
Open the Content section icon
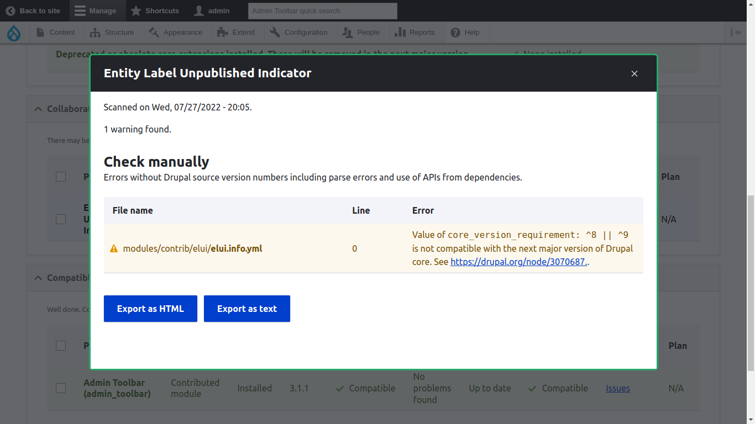pyautogui.click(x=40, y=33)
